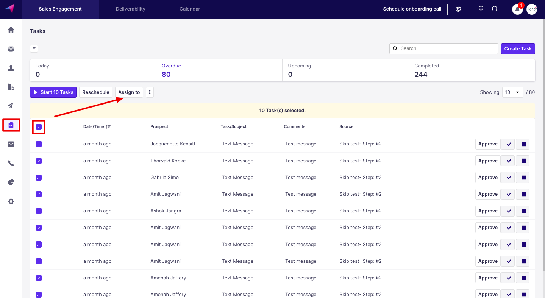Click square skip icon for Jacquenette Kensitt
545x298 pixels.
click(523, 144)
